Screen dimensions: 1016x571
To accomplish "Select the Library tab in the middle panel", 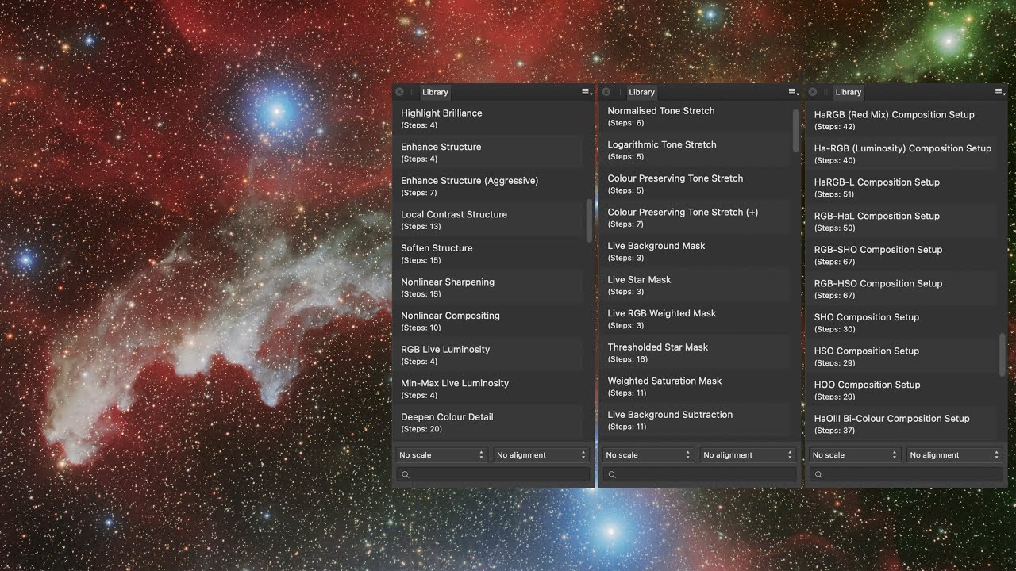I will coord(641,92).
